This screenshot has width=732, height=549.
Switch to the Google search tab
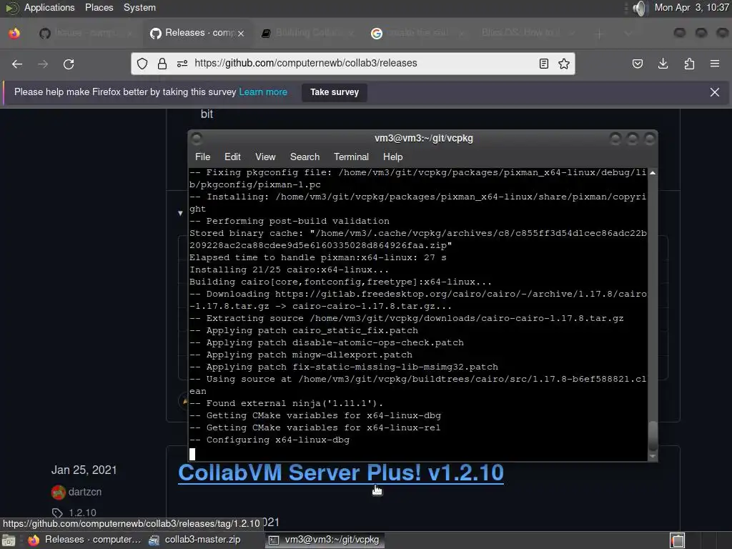click(x=417, y=33)
